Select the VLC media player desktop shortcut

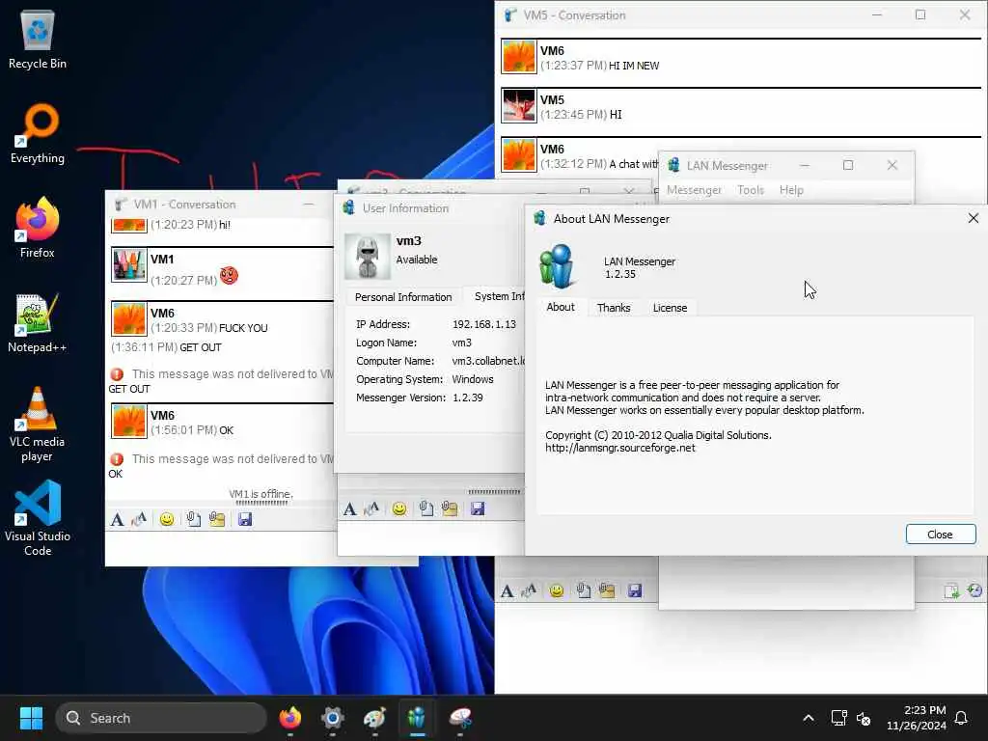(38, 425)
